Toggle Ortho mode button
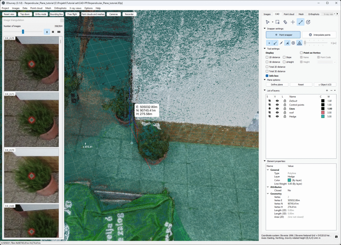 (41, 14)
